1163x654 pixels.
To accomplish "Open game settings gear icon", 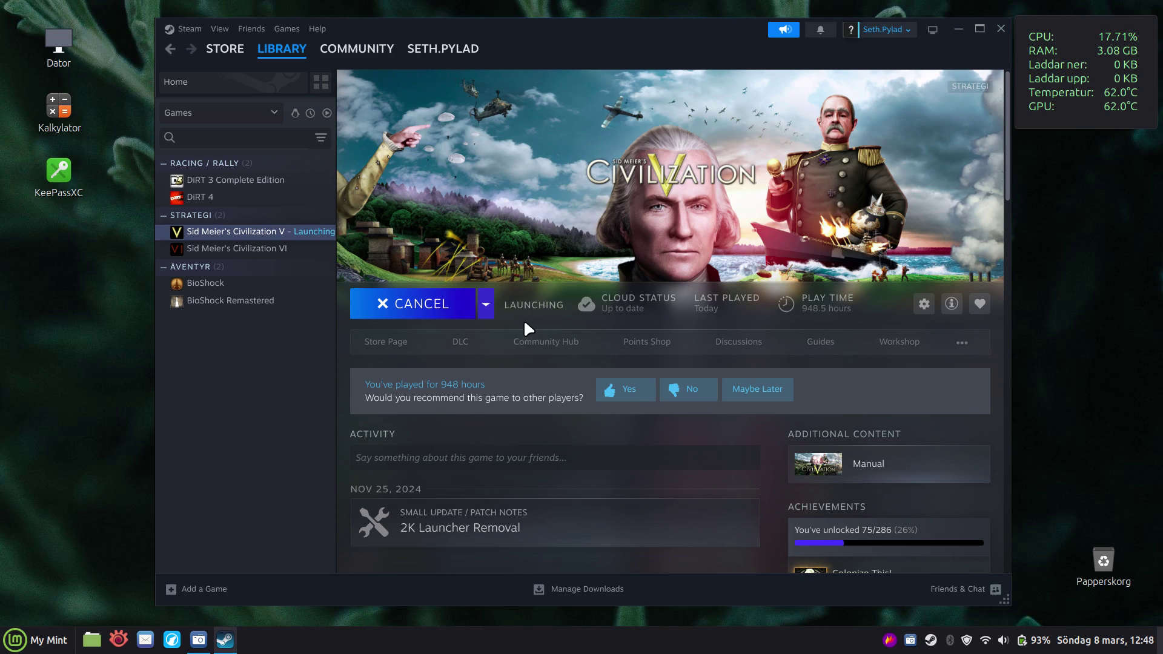I will point(924,304).
